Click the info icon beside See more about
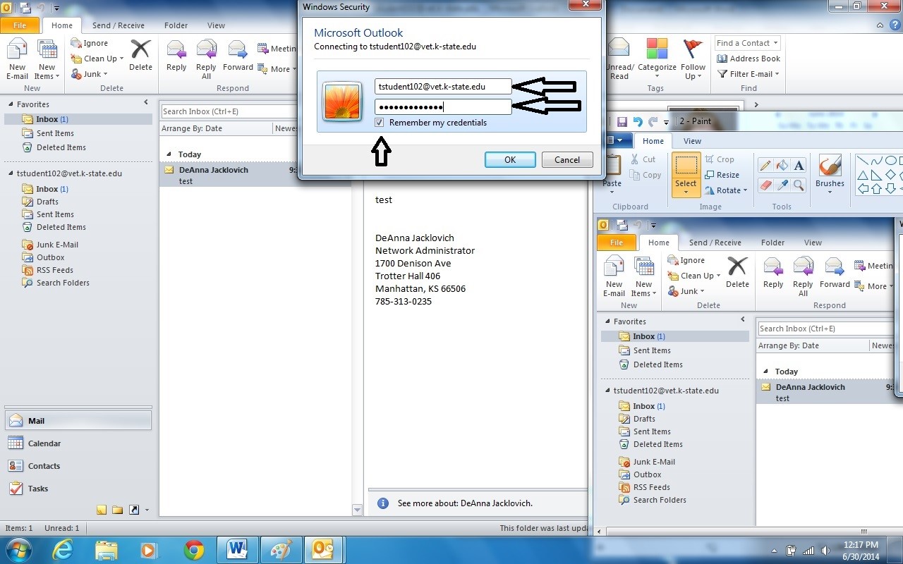This screenshot has width=903, height=564. (x=383, y=503)
